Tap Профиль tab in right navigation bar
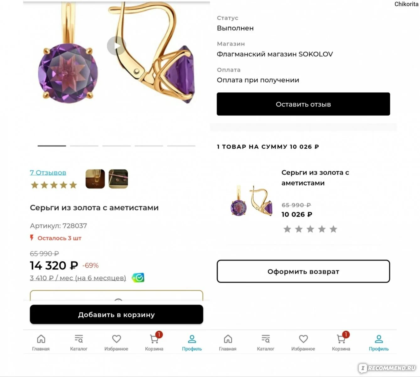Image resolution: width=420 pixels, height=377 pixels. tap(379, 342)
